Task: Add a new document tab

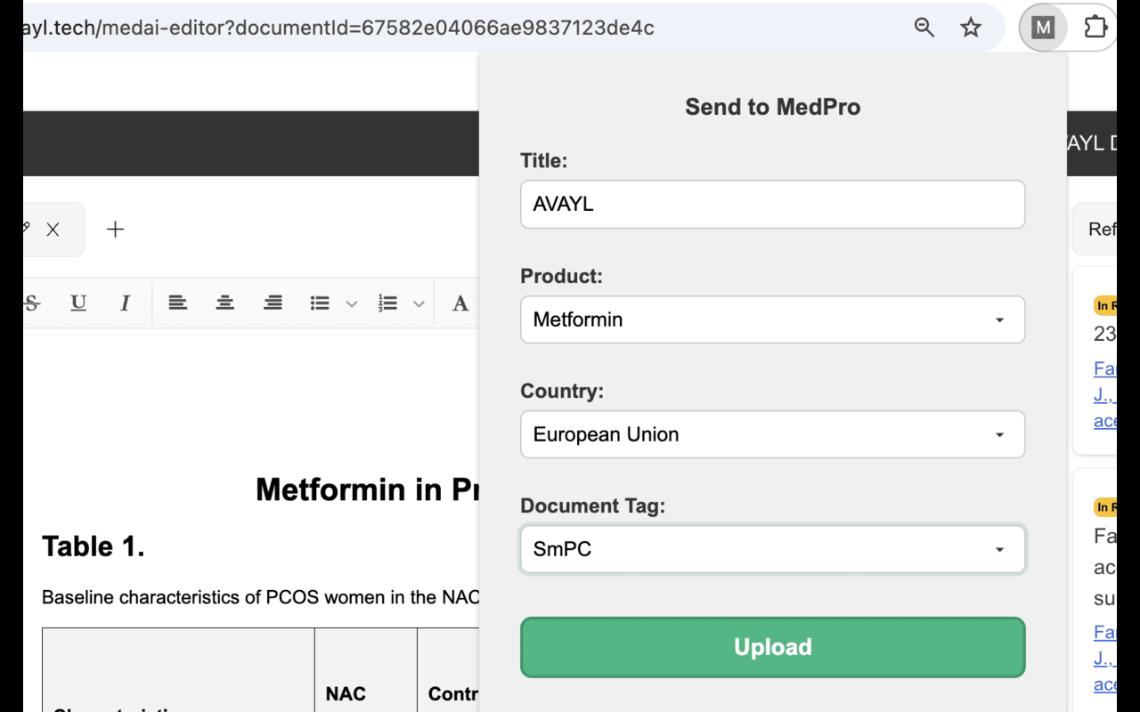Action: tap(115, 230)
